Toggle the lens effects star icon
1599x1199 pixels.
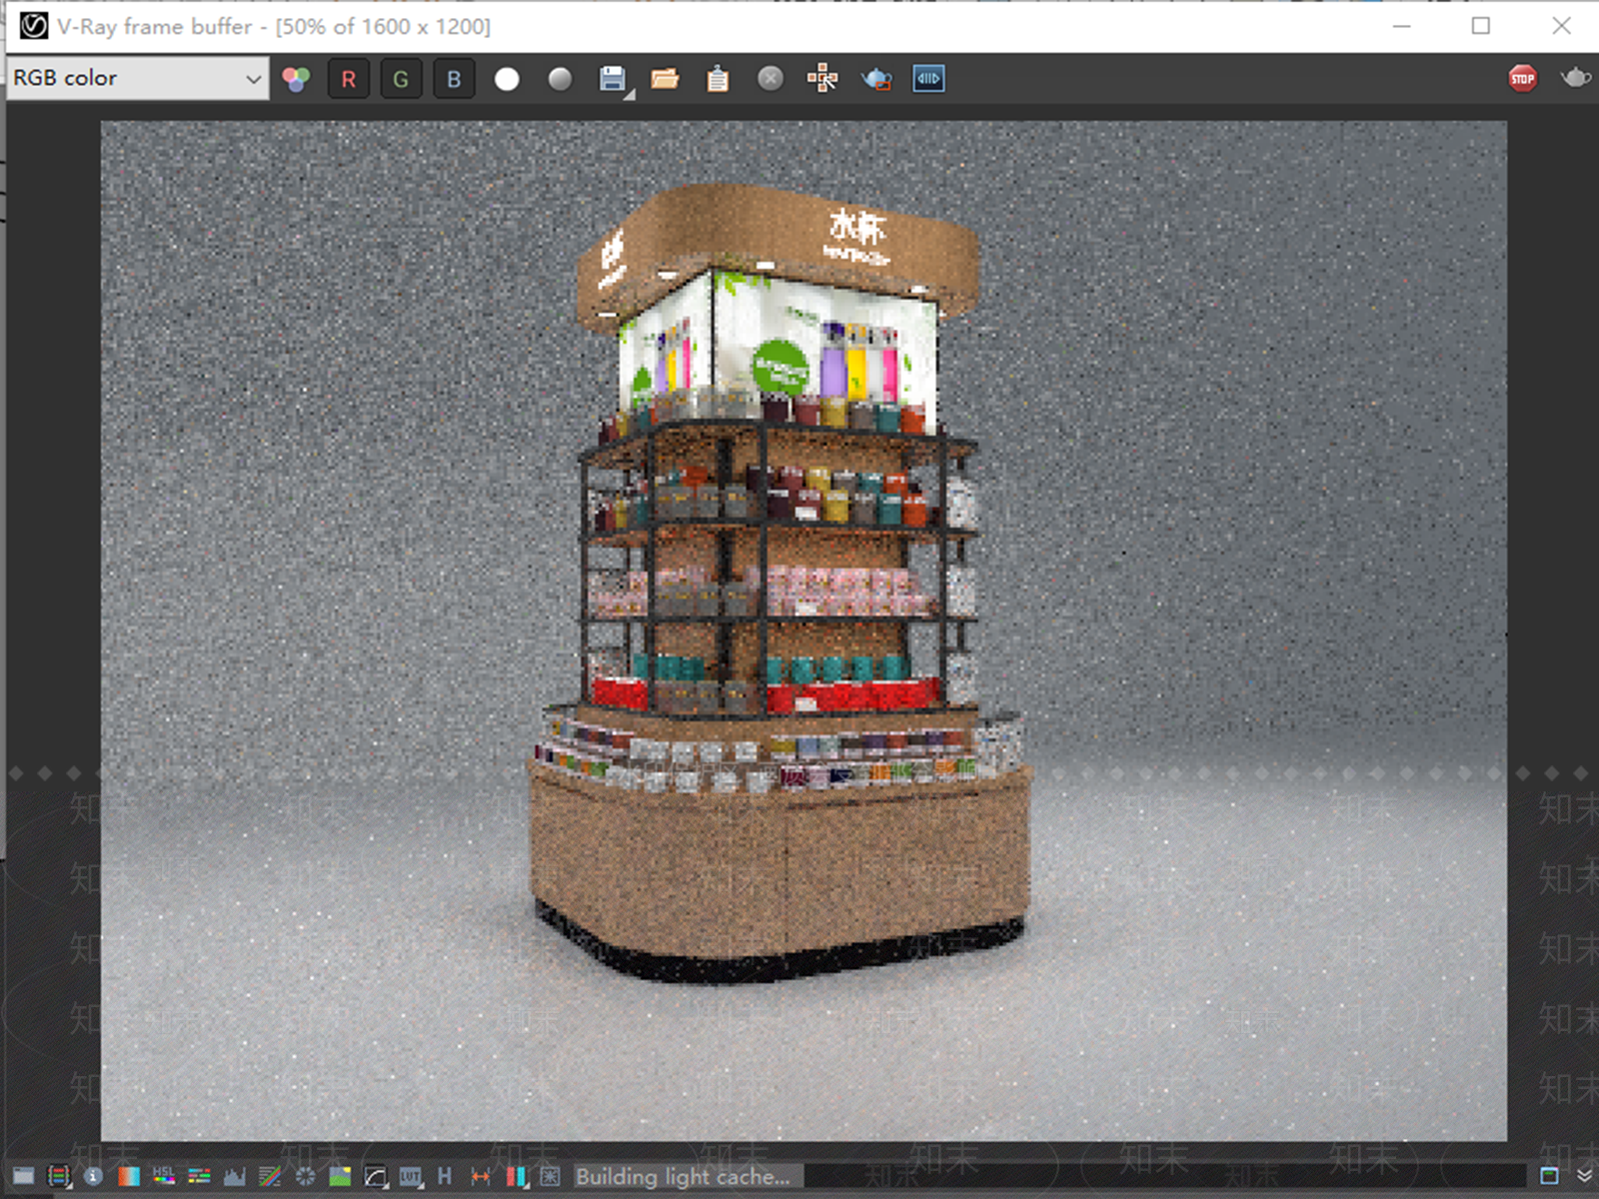[x=551, y=1176]
